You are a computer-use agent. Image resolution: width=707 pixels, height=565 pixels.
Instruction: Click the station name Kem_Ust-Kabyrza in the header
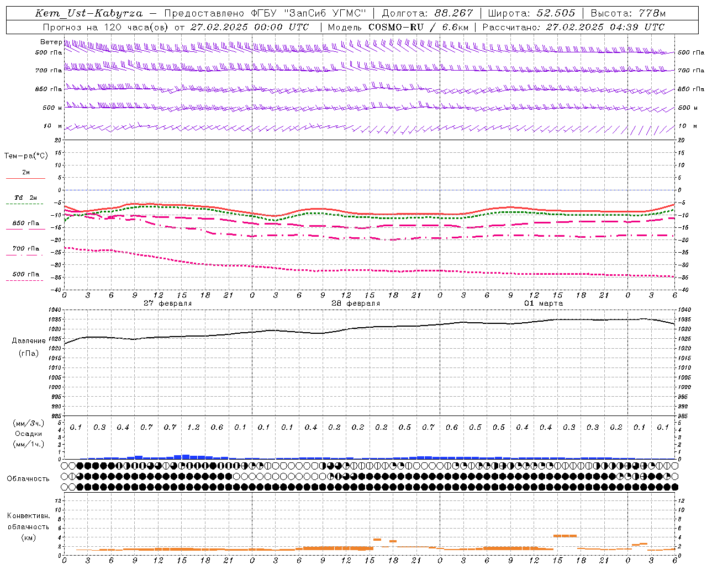click(x=88, y=13)
